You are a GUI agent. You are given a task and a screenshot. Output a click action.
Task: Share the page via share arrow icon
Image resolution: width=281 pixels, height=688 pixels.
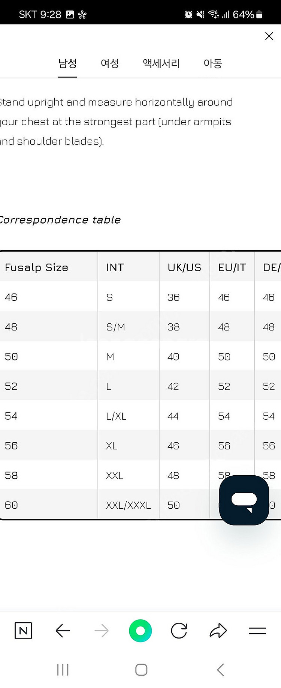(x=218, y=631)
